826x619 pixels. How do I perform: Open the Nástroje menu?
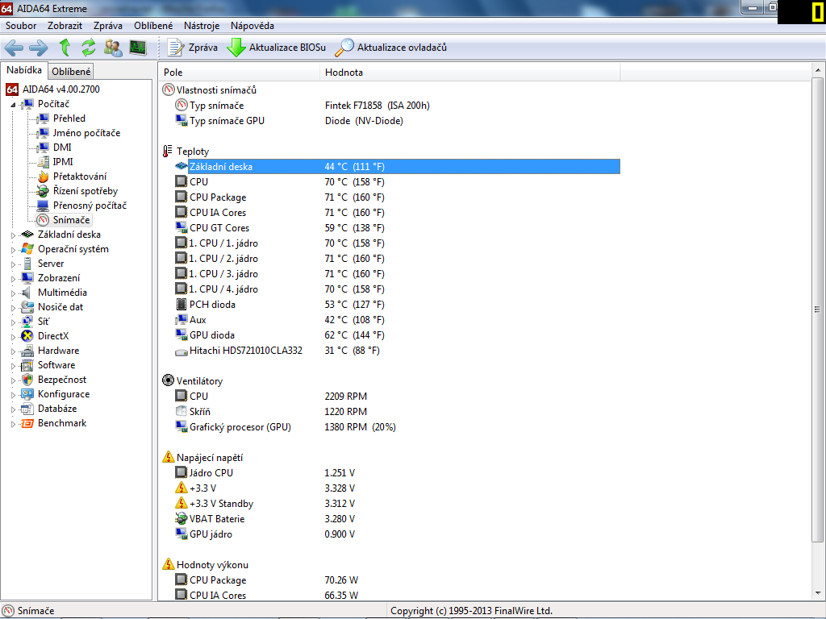click(x=202, y=25)
